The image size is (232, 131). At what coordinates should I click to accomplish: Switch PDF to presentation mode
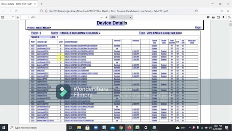tap(208, 17)
